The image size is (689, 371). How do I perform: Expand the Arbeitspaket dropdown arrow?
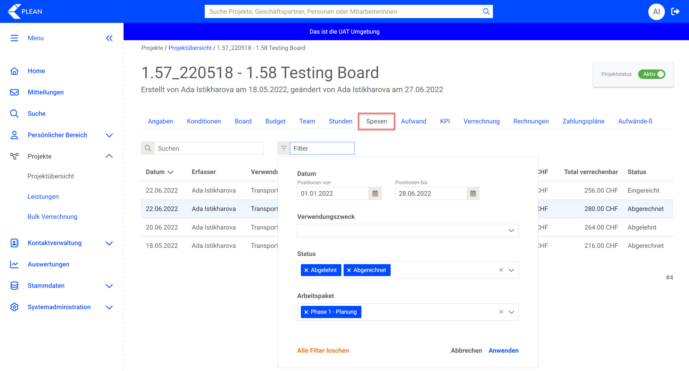(511, 312)
